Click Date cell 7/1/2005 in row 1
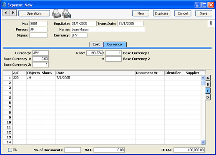The height and width of the screenshot is (155, 216). [x=95, y=78]
